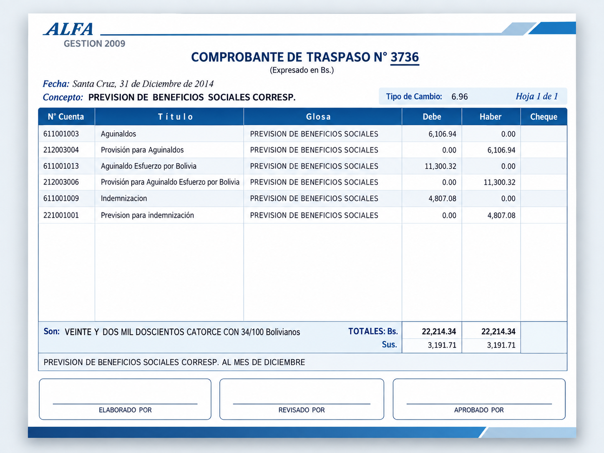Click the ELABORADO POR signature box
The width and height of the screenshot is (604, 453).
click(x=125, y=399)
